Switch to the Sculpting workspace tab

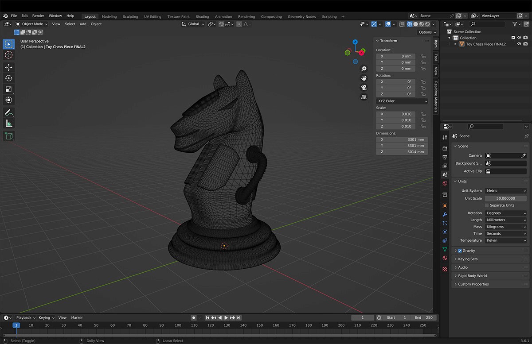click(130, 17)
